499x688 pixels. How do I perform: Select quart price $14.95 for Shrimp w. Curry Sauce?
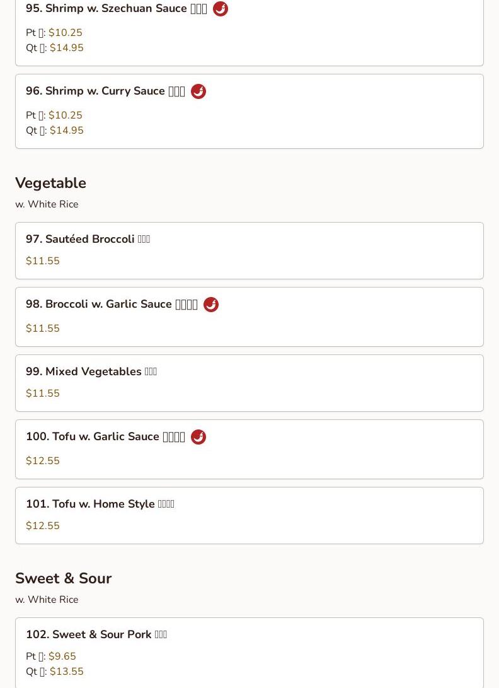[x=67, y=131]
